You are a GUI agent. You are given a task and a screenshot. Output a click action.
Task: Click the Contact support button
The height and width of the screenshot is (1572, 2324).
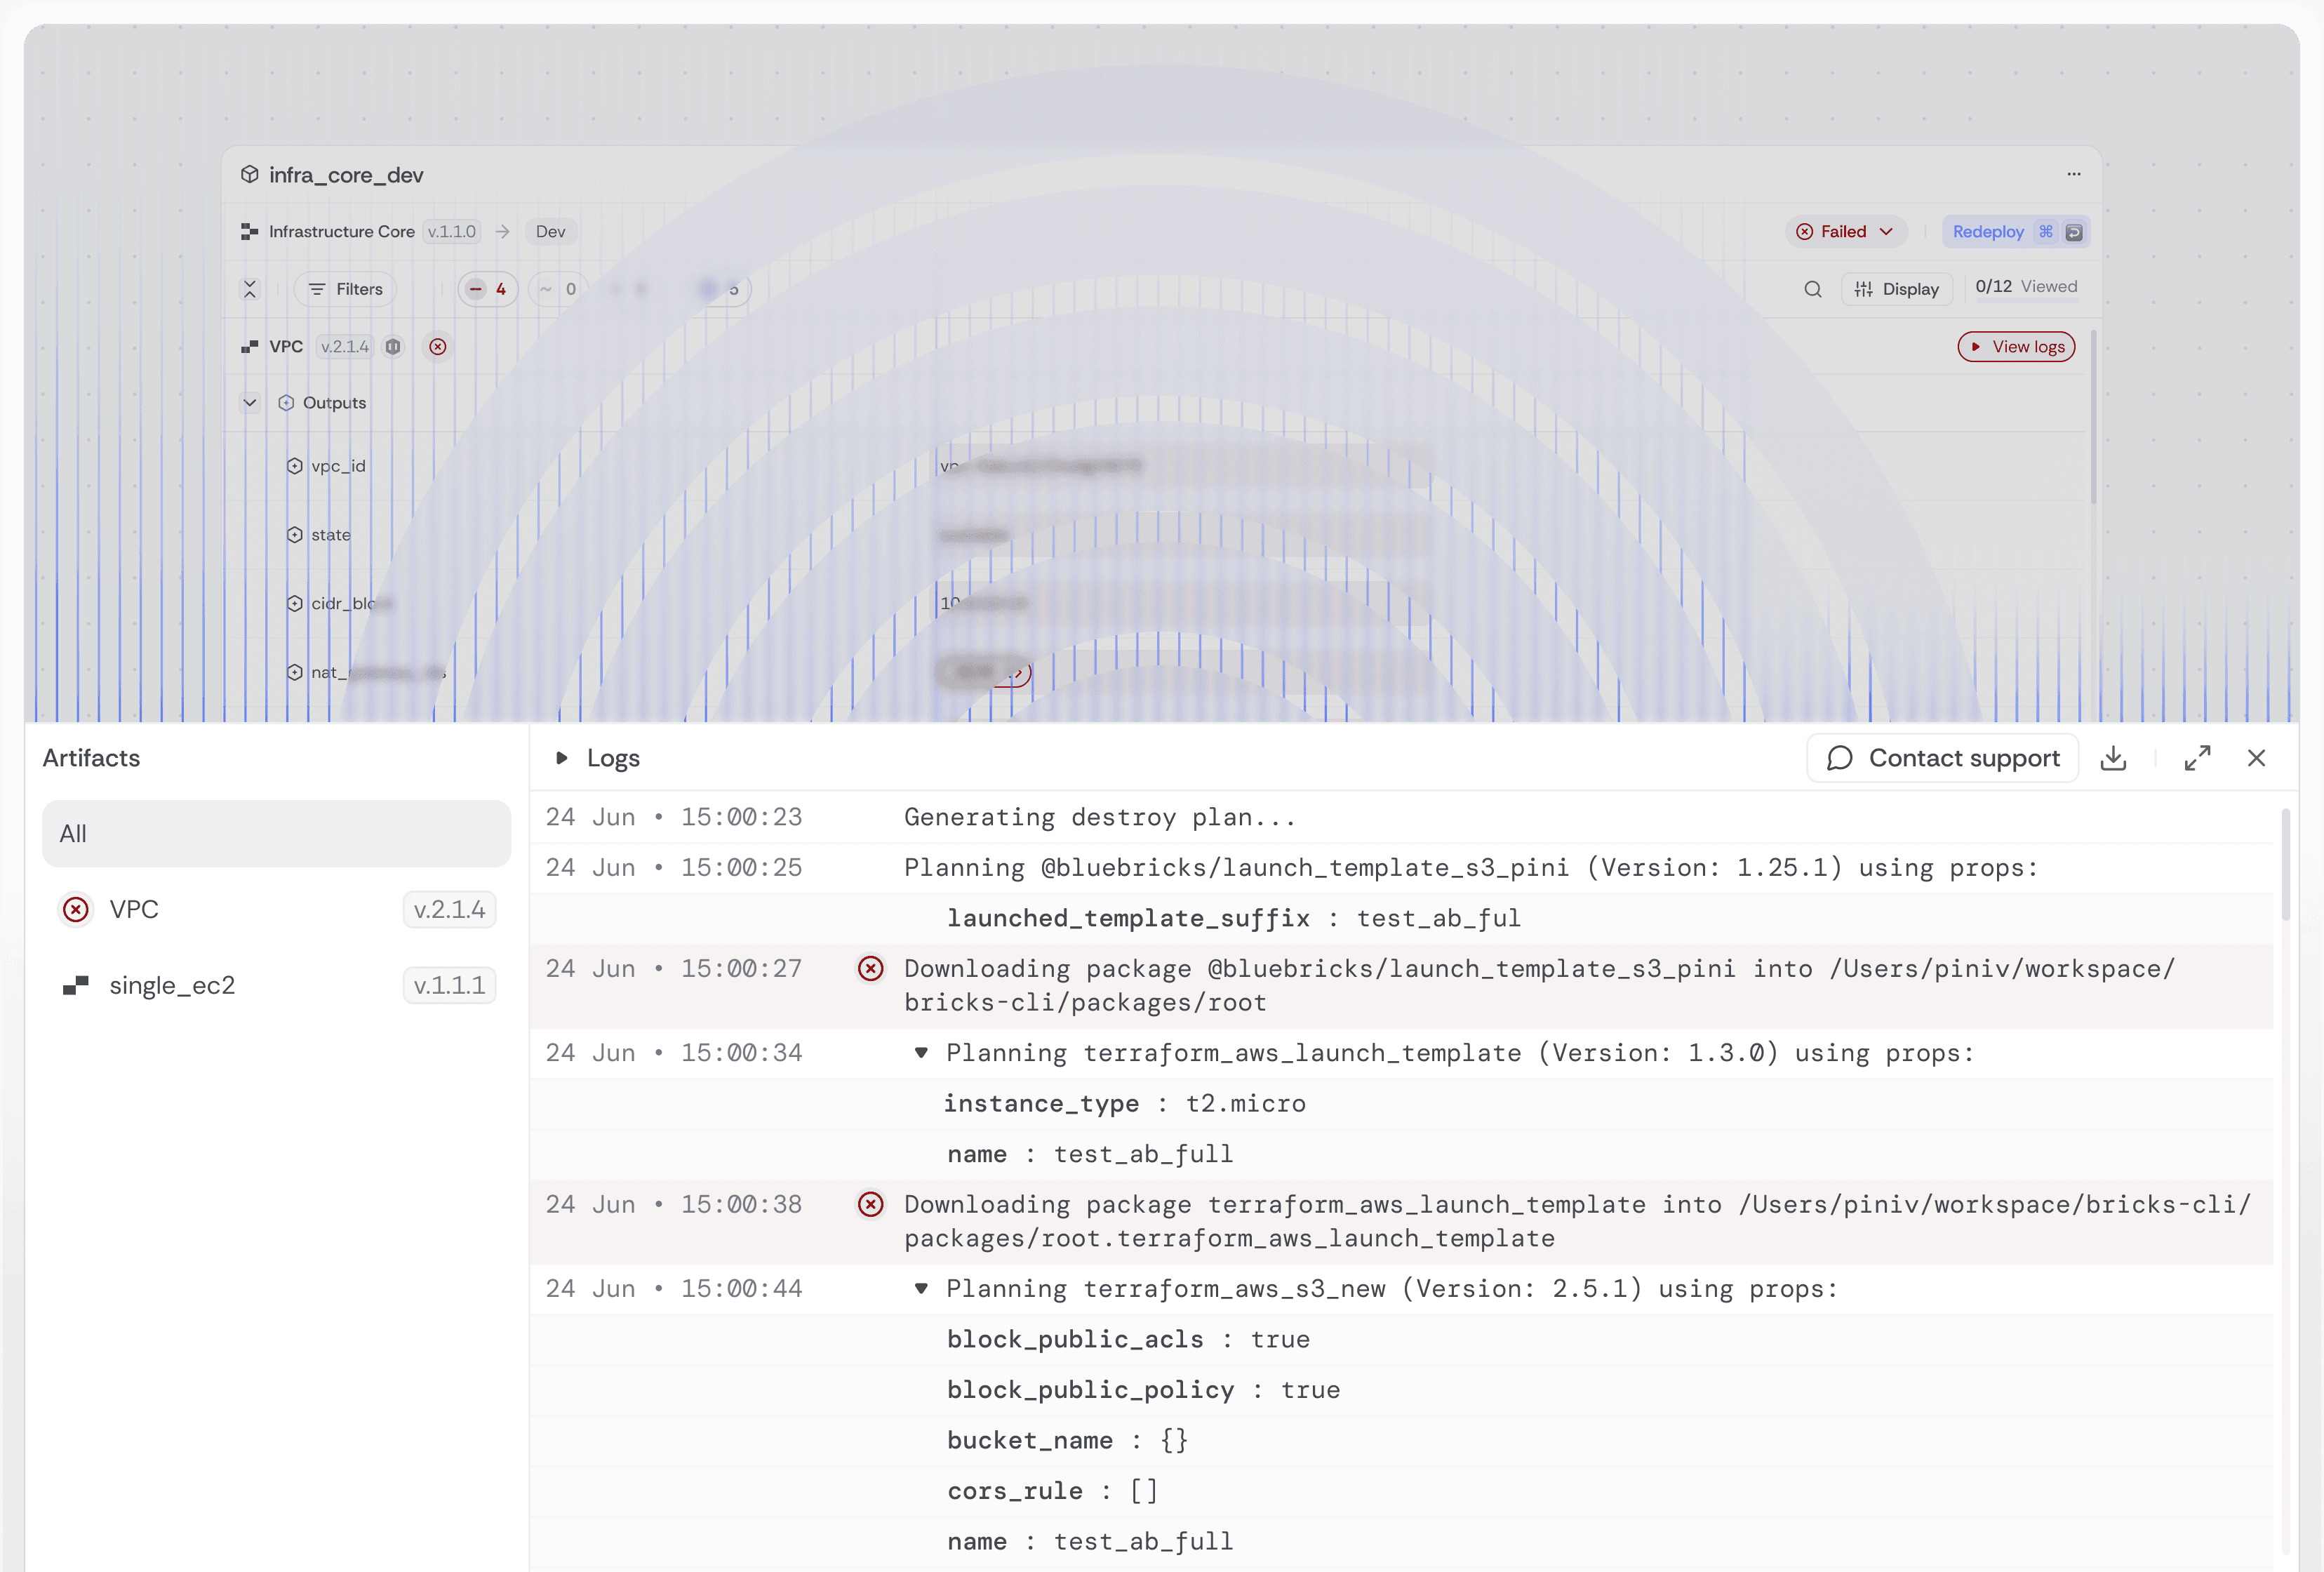[1942, 758]
